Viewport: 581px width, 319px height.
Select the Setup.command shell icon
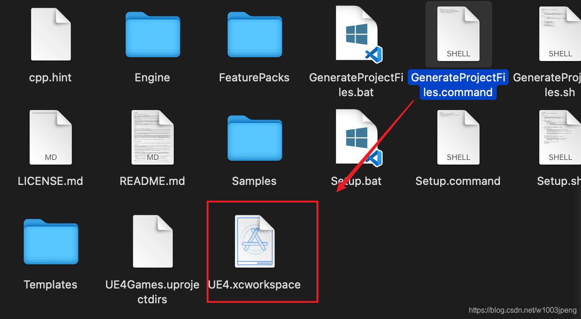(458, 137)
